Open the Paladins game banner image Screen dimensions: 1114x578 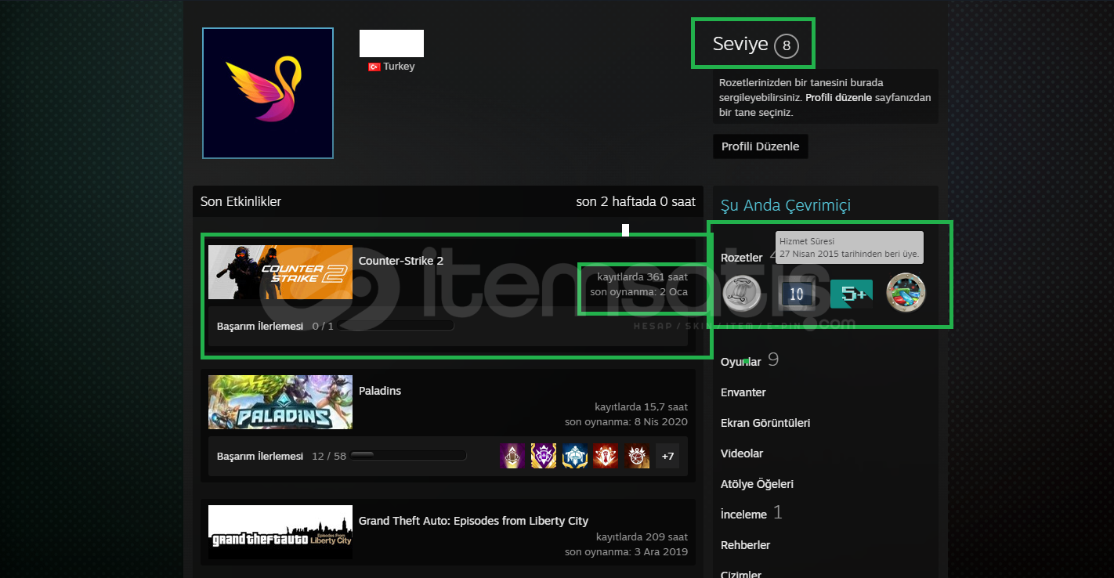(x=280, y=402)
